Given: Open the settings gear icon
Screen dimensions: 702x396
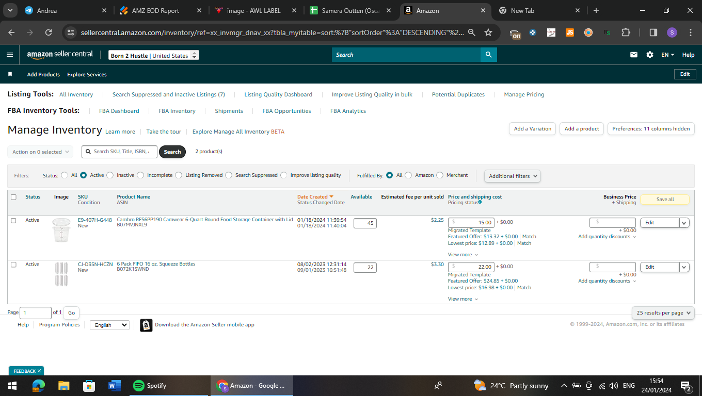Looking at the screenshot, I should click(650, 55).
